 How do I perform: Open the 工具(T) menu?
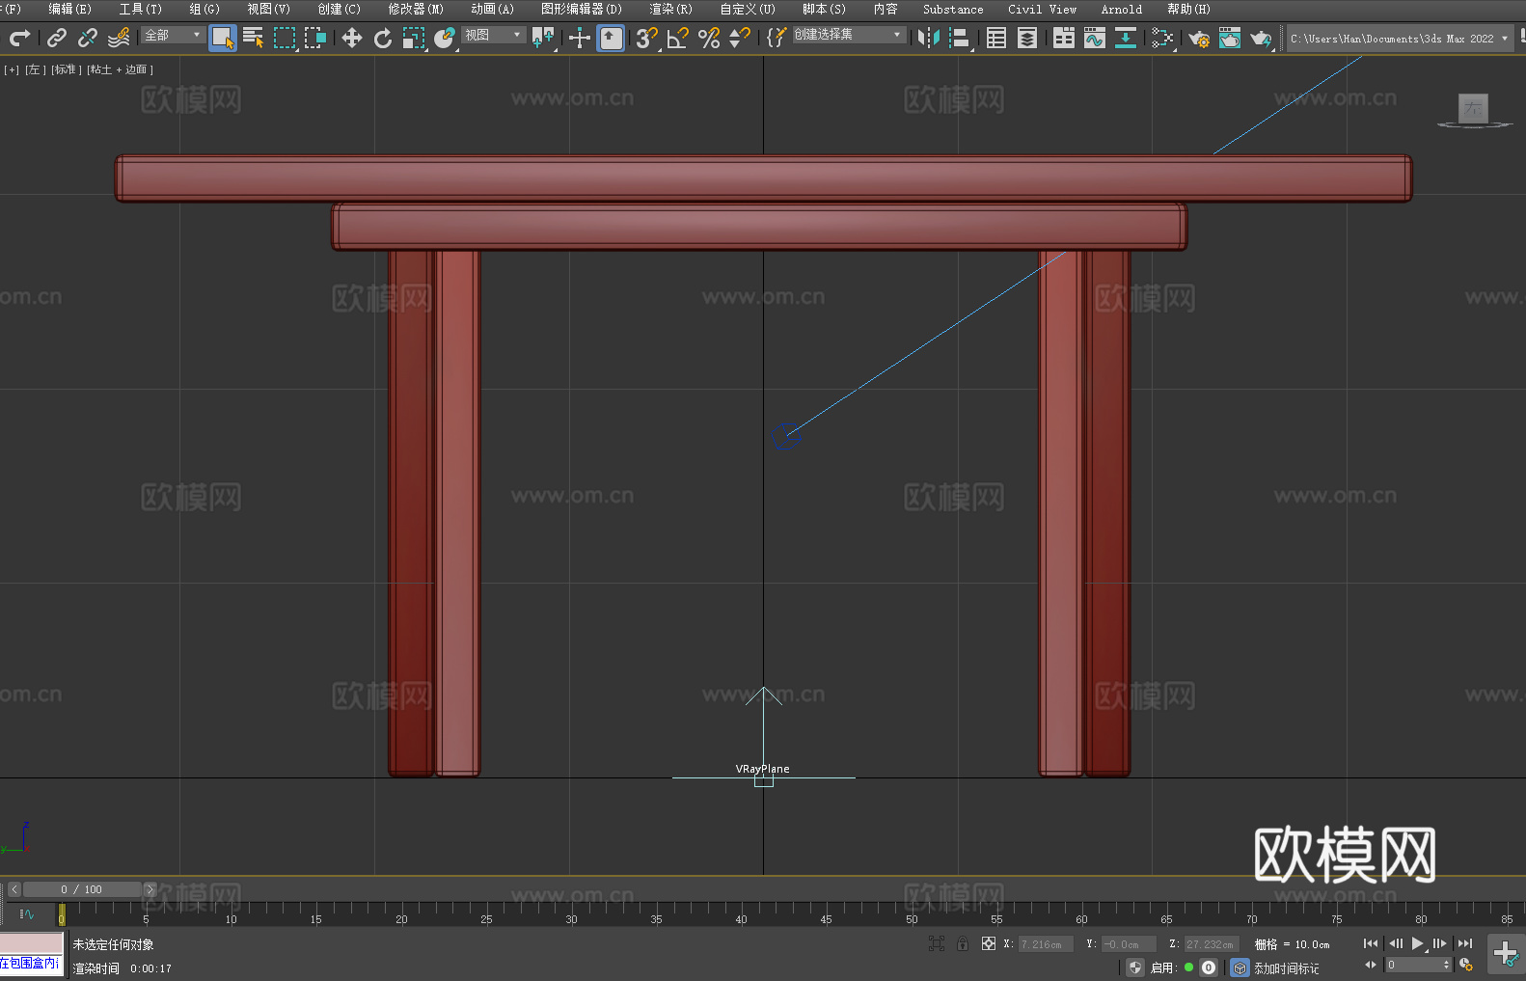140,9
